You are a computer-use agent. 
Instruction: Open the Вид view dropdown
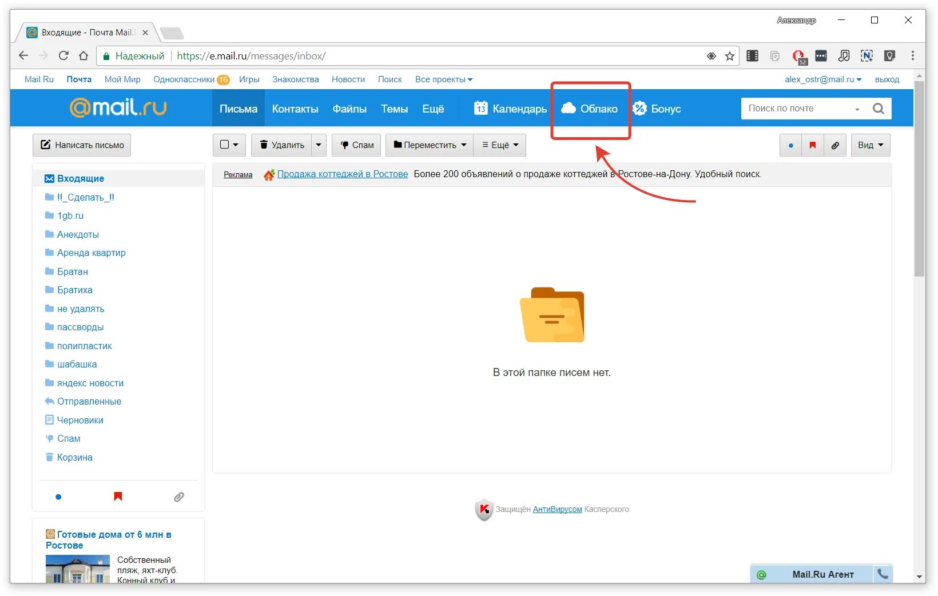tap(871, 145)
